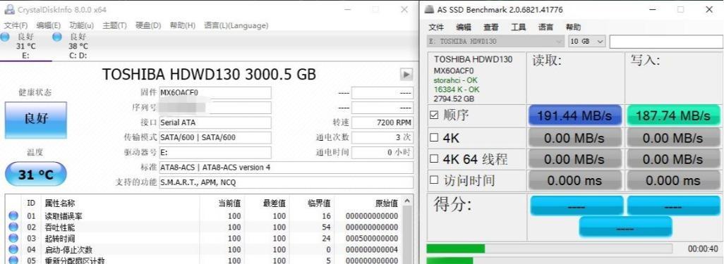Click the 当前值 column header
This screenshot has height=264, width=724.
tap(229, 203)
